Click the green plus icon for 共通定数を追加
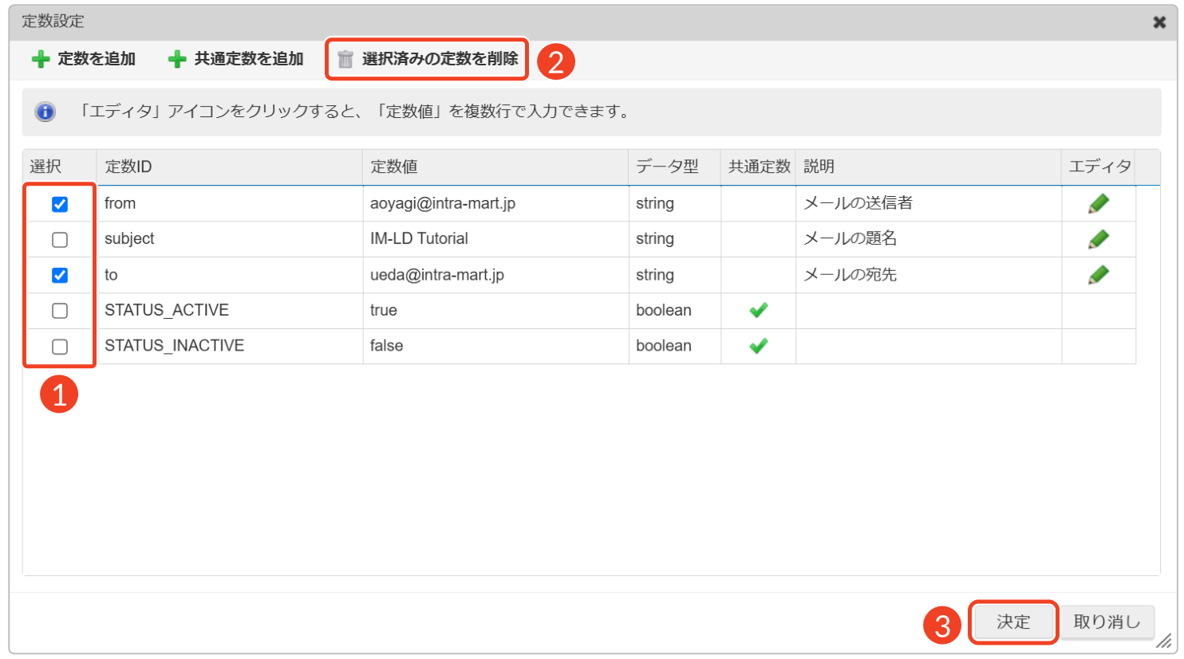 pos(177,60)
